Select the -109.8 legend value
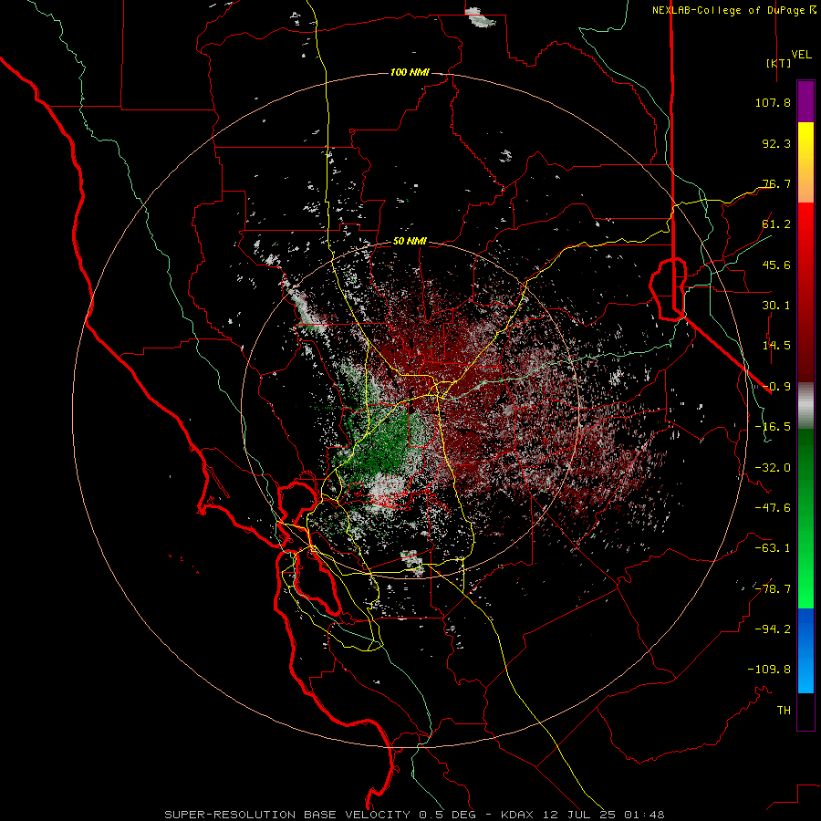The image size is (821, 821). [769, 670]
